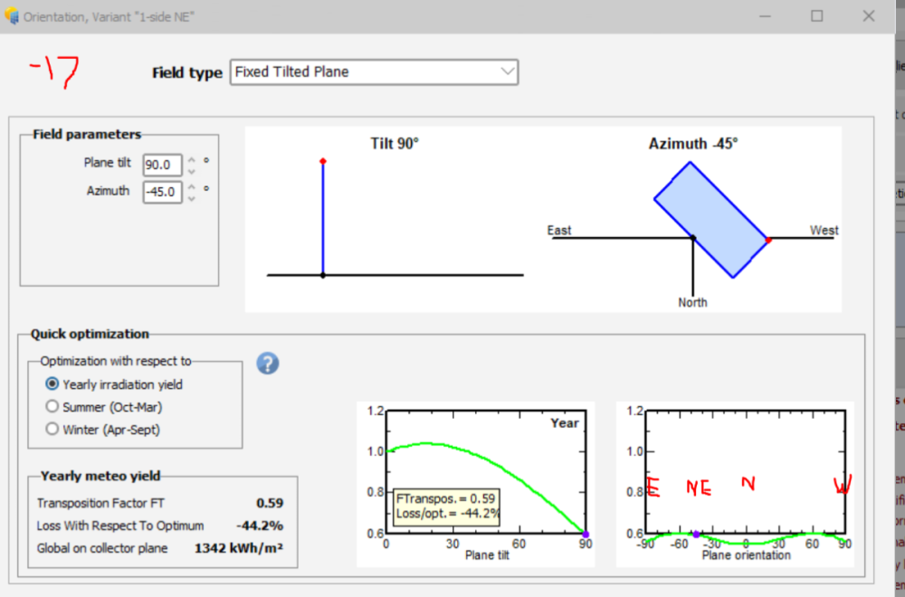Click purple marker on Plane tilt graph
The width and height of the screenshot is (905, 597).
(586, 534)
